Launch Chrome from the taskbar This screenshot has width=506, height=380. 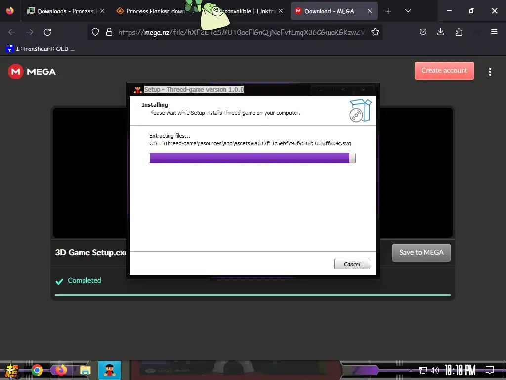(37, 370)
